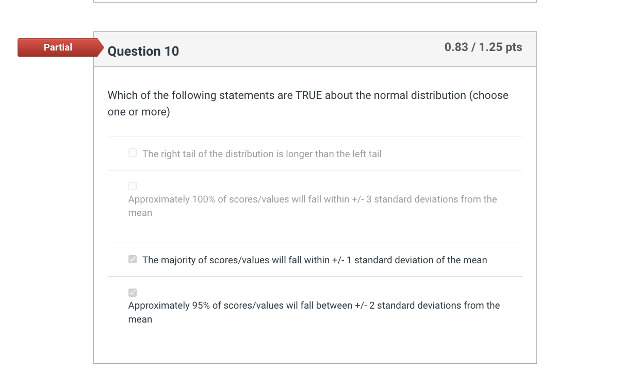This screenshot has height=372, width=621.
Task: Click the card above Question 10
Action: pyautogui.click(x=315, y=2)
